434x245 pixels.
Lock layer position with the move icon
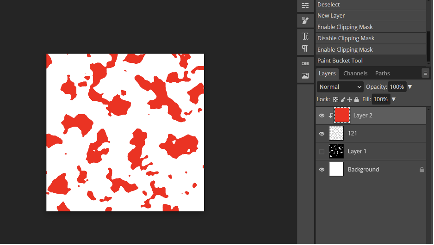click(x=350, y=99)
